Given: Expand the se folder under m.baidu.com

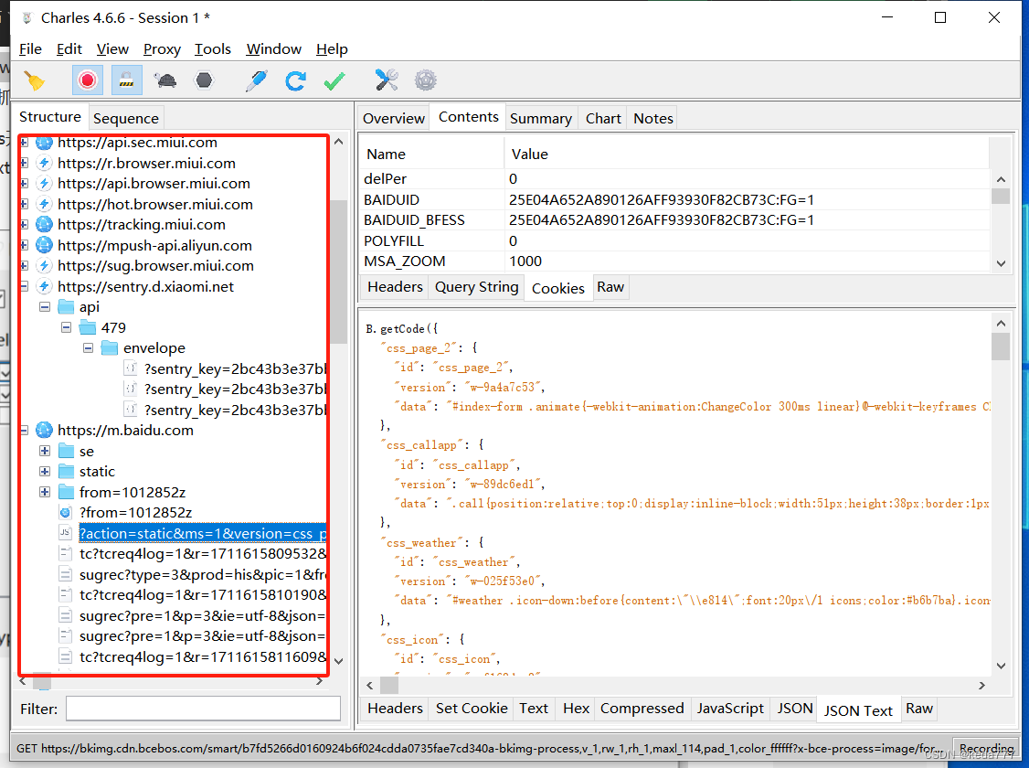Looking at the screenshot, I should pyautogui.click(x=45, y=451).
